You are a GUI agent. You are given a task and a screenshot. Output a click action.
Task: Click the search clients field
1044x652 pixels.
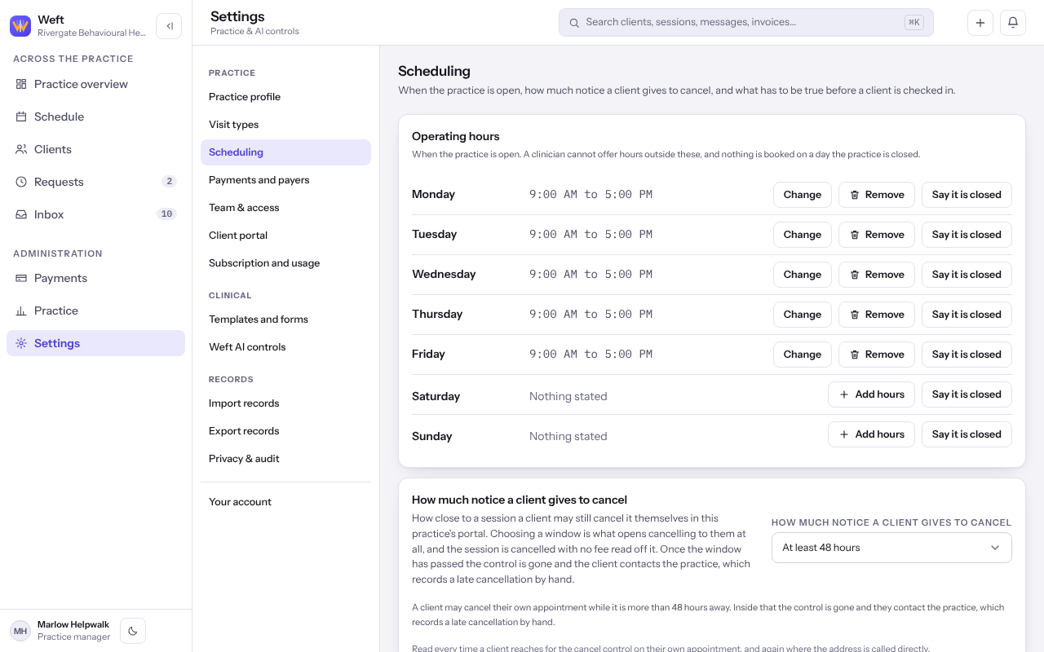click(x=745, y=23)
